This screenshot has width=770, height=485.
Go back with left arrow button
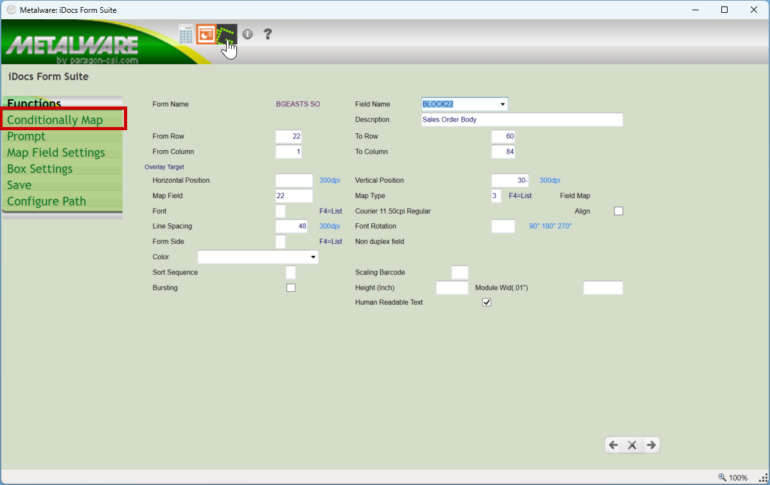pyautogui.click(x=613, y=445)
